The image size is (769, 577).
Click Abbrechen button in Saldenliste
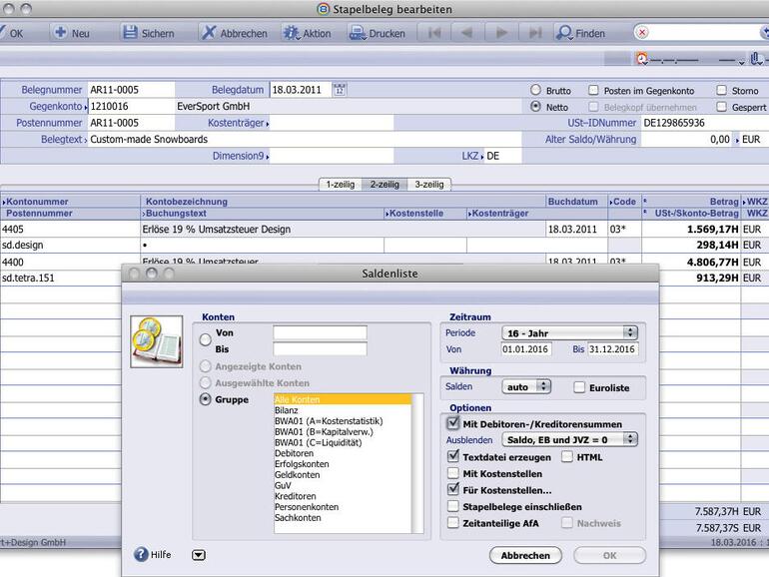click(525, 555)
